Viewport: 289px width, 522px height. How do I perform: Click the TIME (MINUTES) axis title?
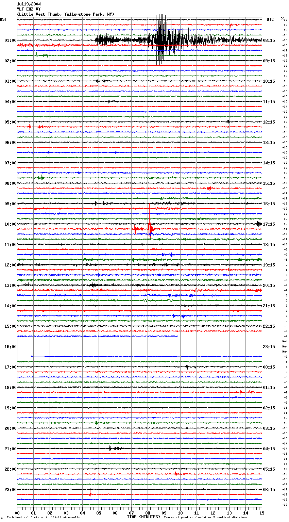(x=143, y=517)
